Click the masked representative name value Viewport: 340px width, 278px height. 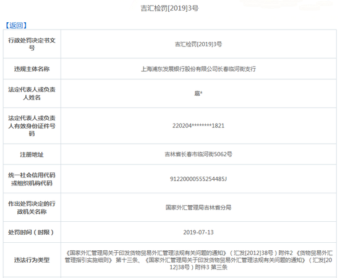(x=198, y=94)
